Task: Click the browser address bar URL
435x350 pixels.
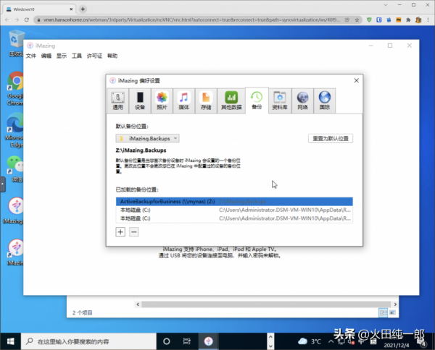Action: [191, 20]
